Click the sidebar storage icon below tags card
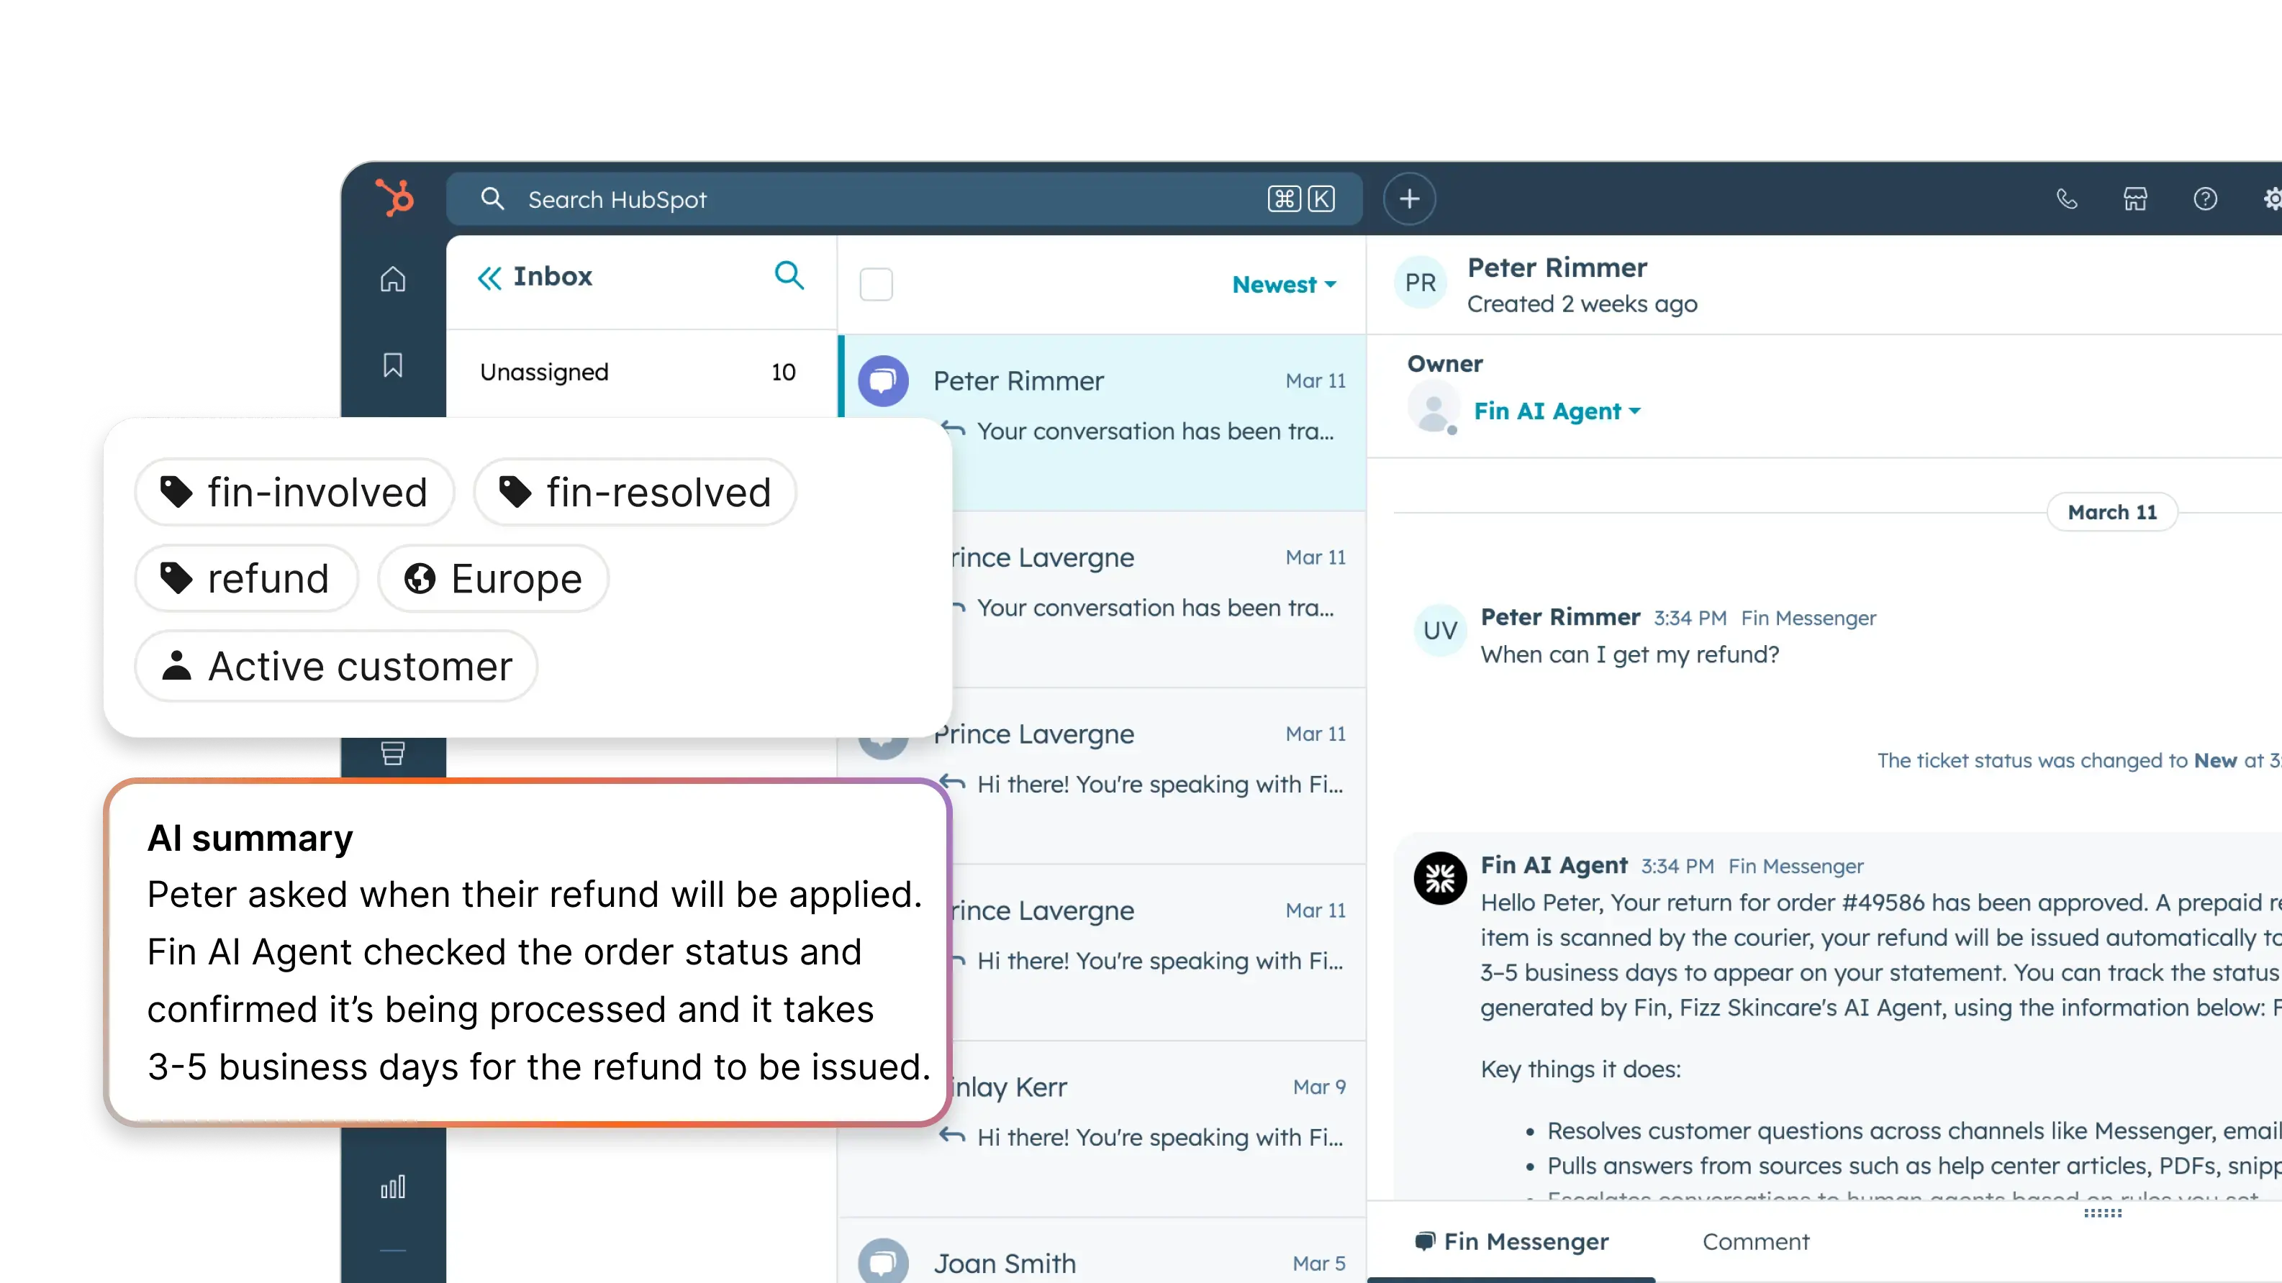 coord(394,754)
